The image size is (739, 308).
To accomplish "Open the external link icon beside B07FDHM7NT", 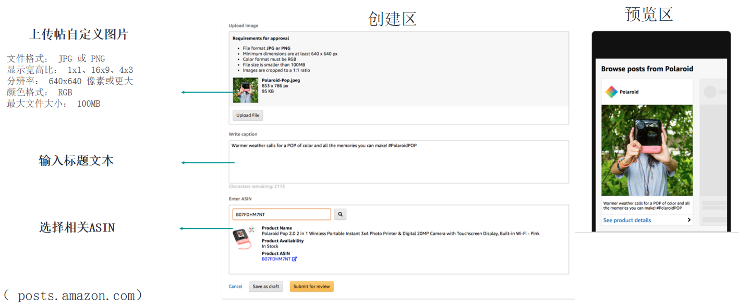I will [295, 259].
